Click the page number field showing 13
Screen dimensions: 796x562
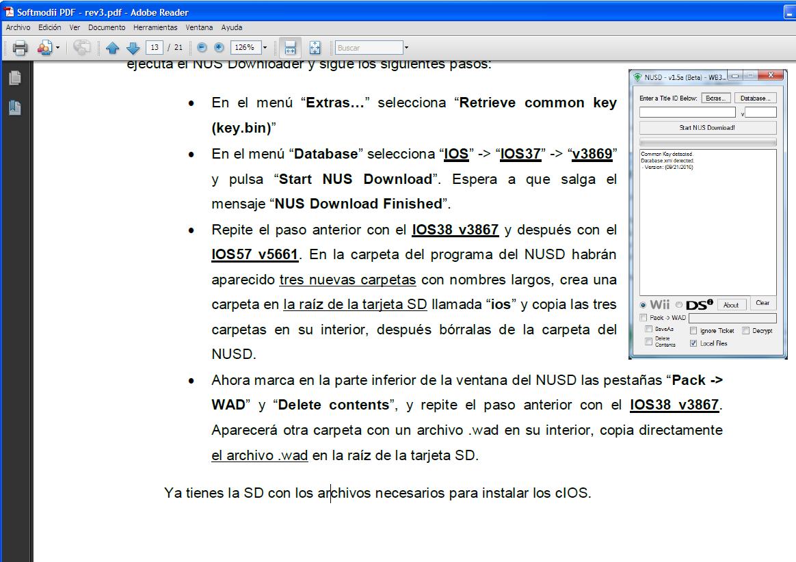[x=155, y=48]
